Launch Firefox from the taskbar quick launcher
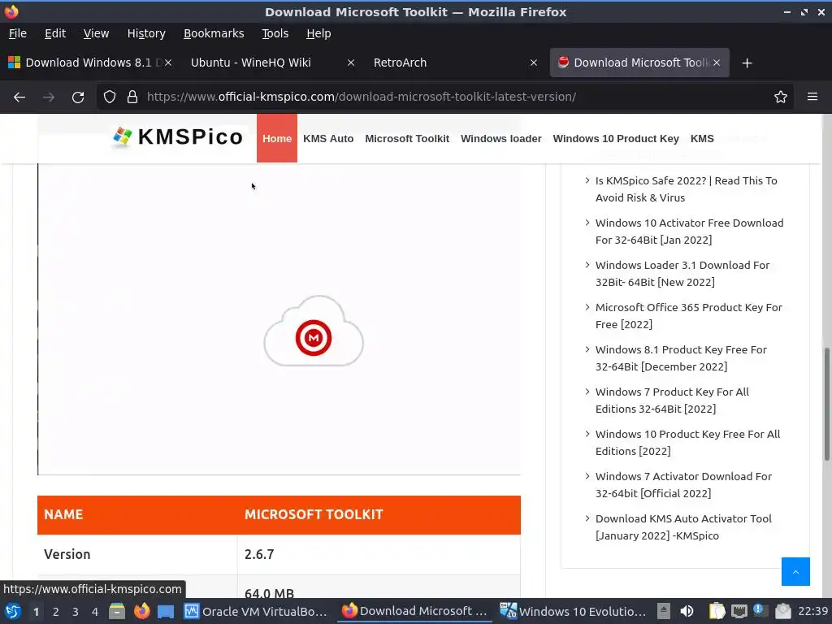The height and width of the screenshot is (624, 832). point(141,611)
